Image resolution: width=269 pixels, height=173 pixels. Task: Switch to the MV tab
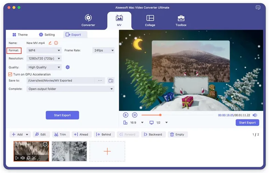(x=119, y=20)
